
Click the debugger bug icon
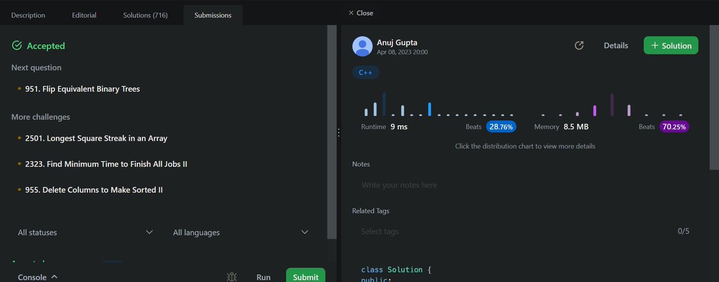232,277
